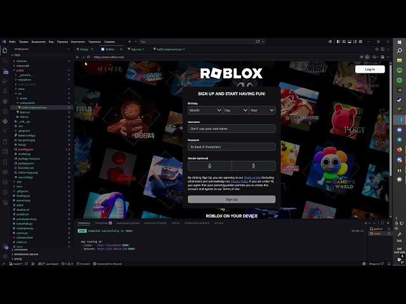Open Firefox from the taskbar
Viewport: 406px width, 304px height.
[x=399, y=149]
